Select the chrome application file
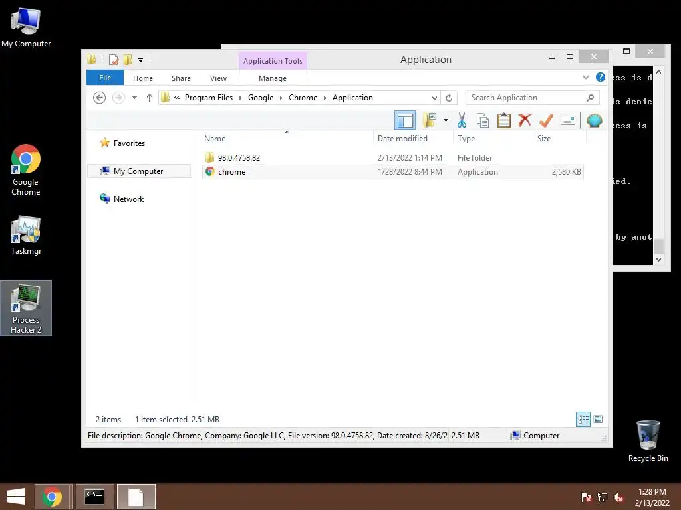 pyautogui.click(x=392, y=172)
